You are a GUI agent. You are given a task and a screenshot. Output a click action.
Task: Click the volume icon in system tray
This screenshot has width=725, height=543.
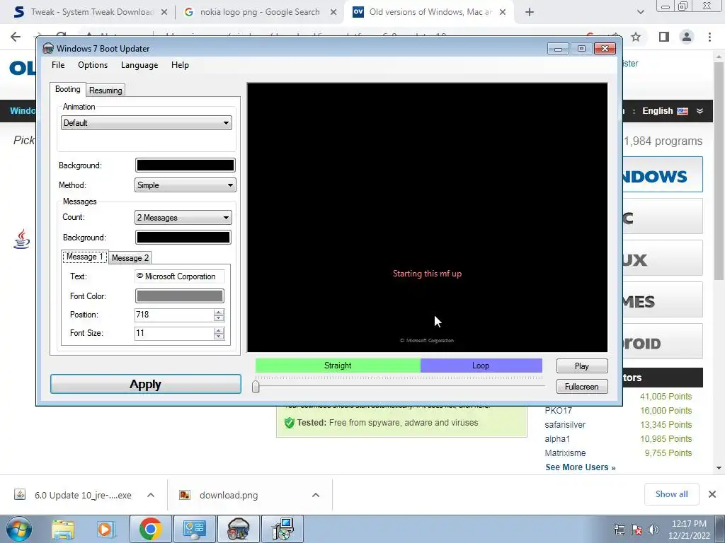click(653, 530)
